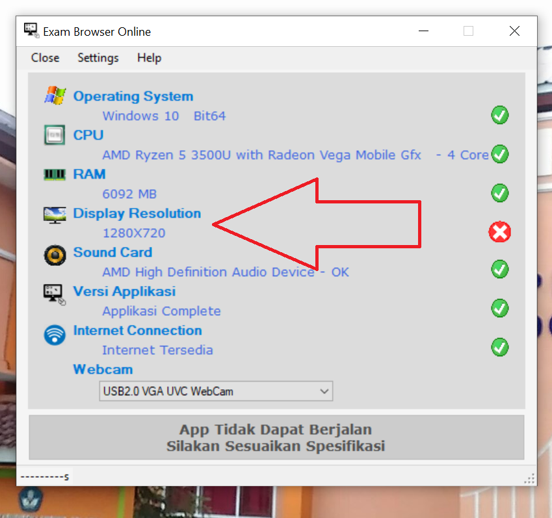Click the Display Resolution heading
The width and height of the screenshot is (552, 518).
pyautogui.click(x=137, y=214)
